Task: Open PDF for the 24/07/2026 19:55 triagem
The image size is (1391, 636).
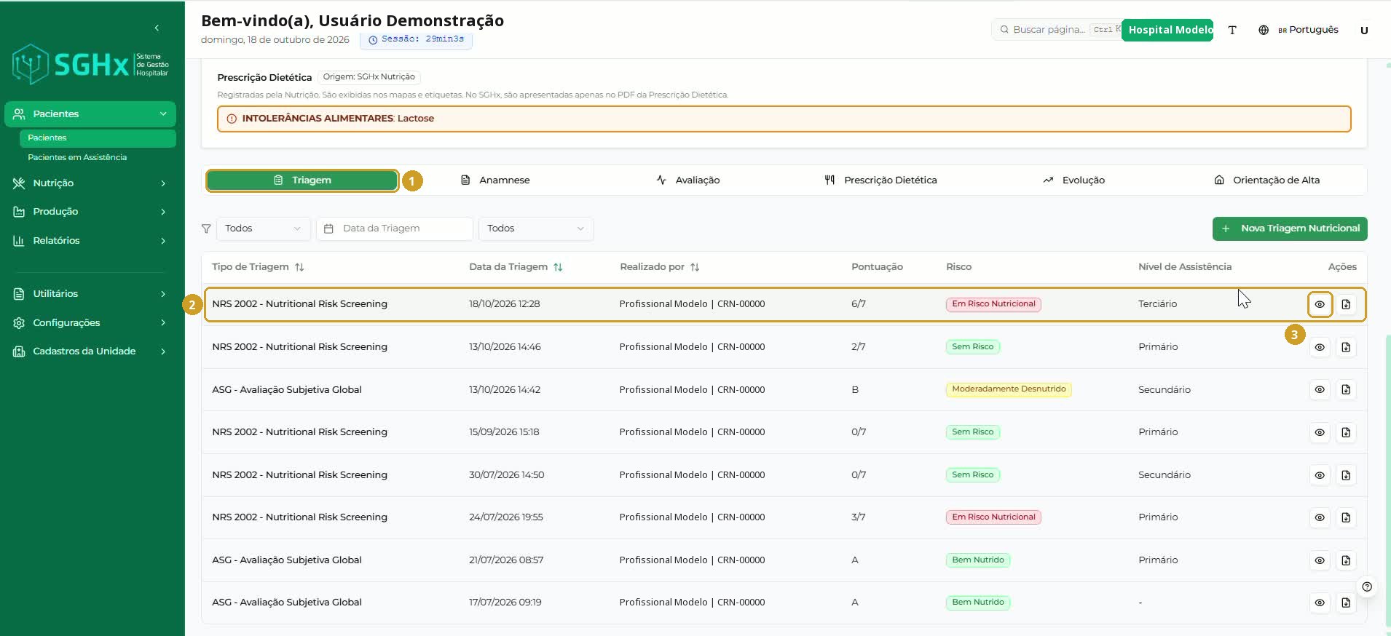Action: pyautogui.click(x=1346, y=517)
